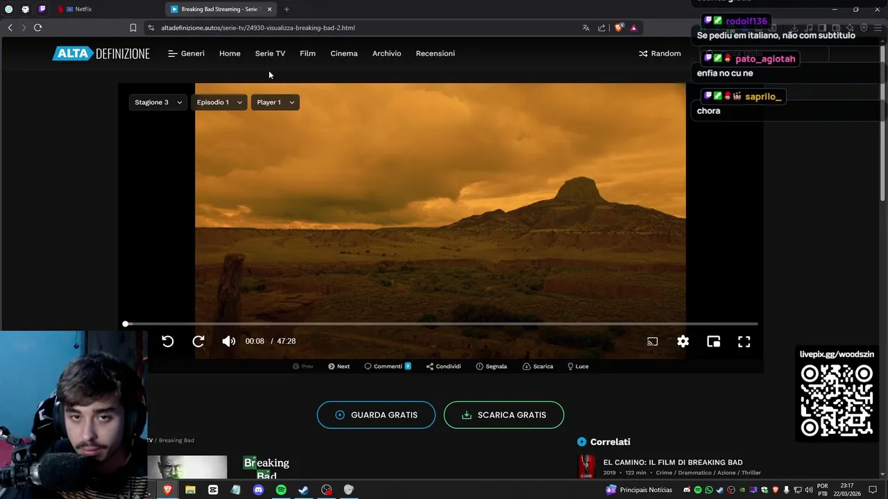Open the Windows notification center icon
888x499 pixels.
click(x=873, y=489)
